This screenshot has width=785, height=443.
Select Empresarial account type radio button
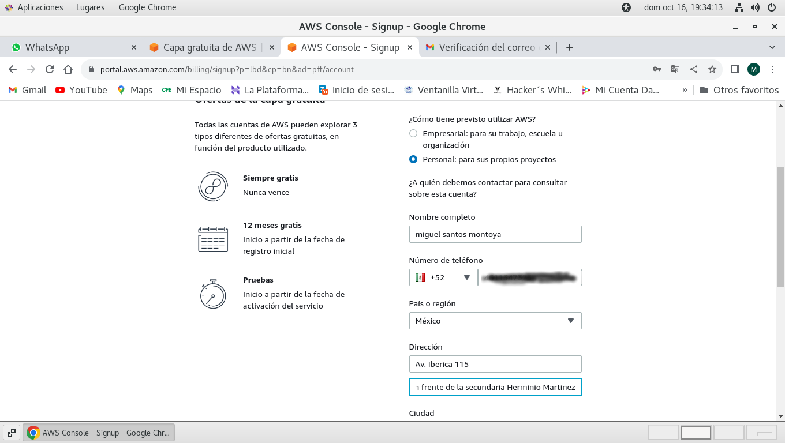coord(413,133)
